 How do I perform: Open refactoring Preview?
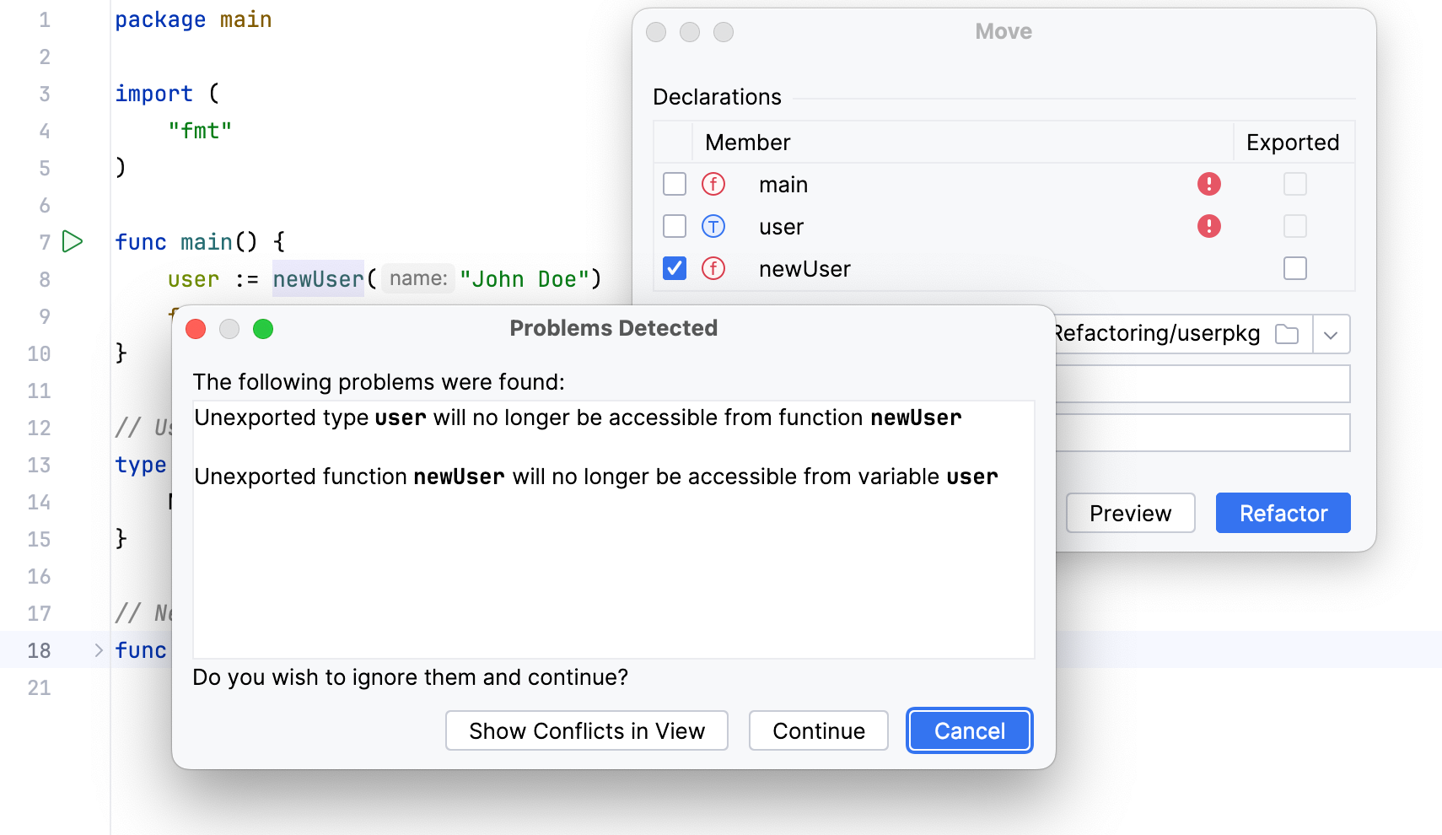point(1130,512)
